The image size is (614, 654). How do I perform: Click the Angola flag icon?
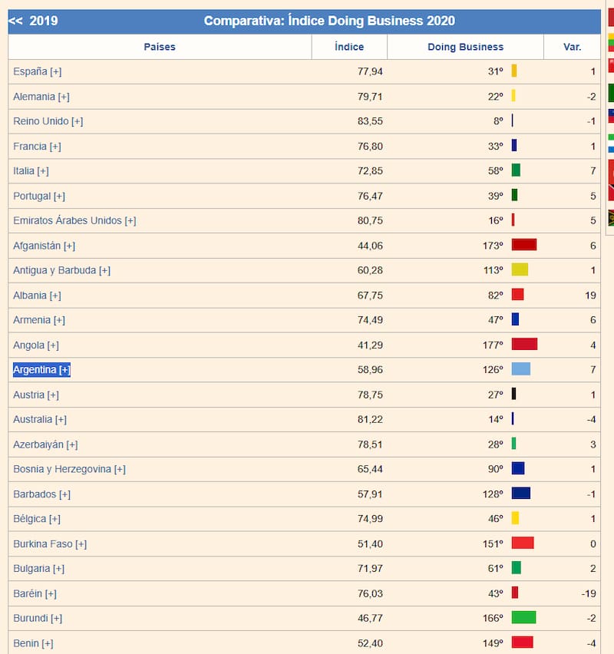tap(524, 345)
